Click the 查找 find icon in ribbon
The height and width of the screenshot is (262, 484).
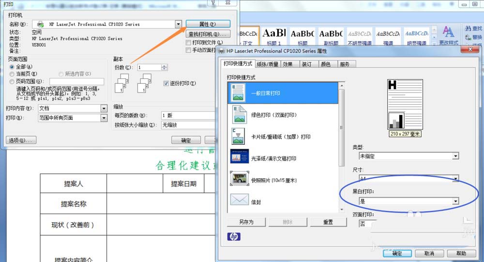pos(468,28)
